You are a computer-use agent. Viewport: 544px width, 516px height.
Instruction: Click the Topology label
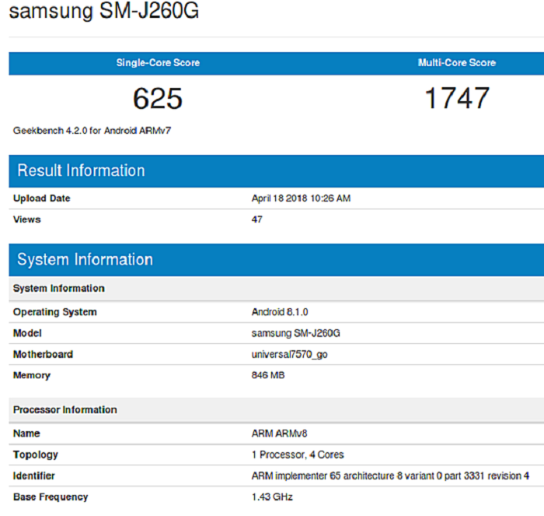click(x=36, y=455)
